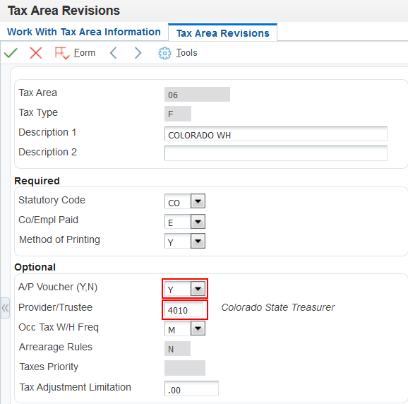
Task: Open the Occ Tax W/H Freq dropdown
Action: pyautogui.click(x=198, y=328)
